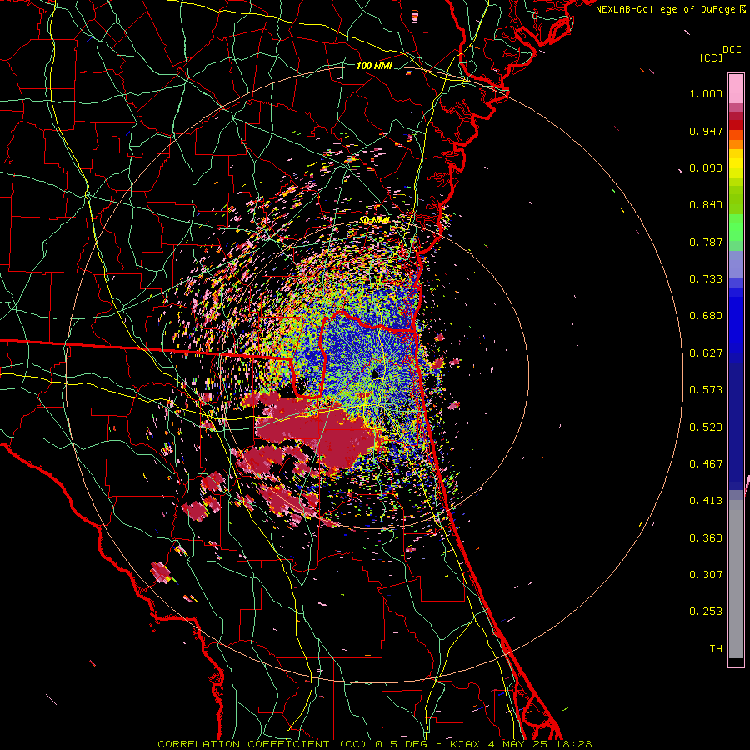Screen dimensions: 750x750
Task: Pick the bright green segment of the color bar
Action: point(736,227)
